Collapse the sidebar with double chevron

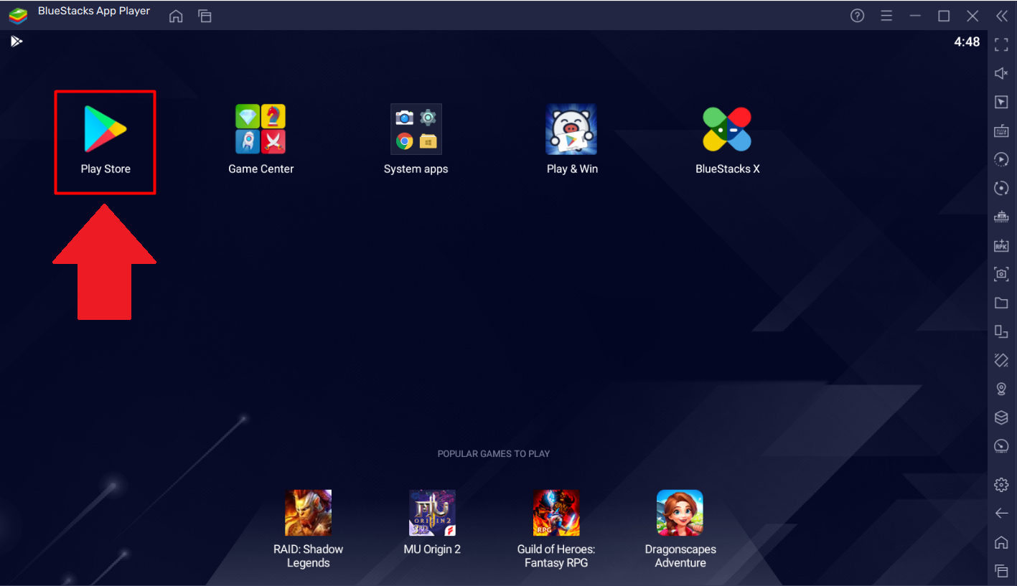point(1002,16)
